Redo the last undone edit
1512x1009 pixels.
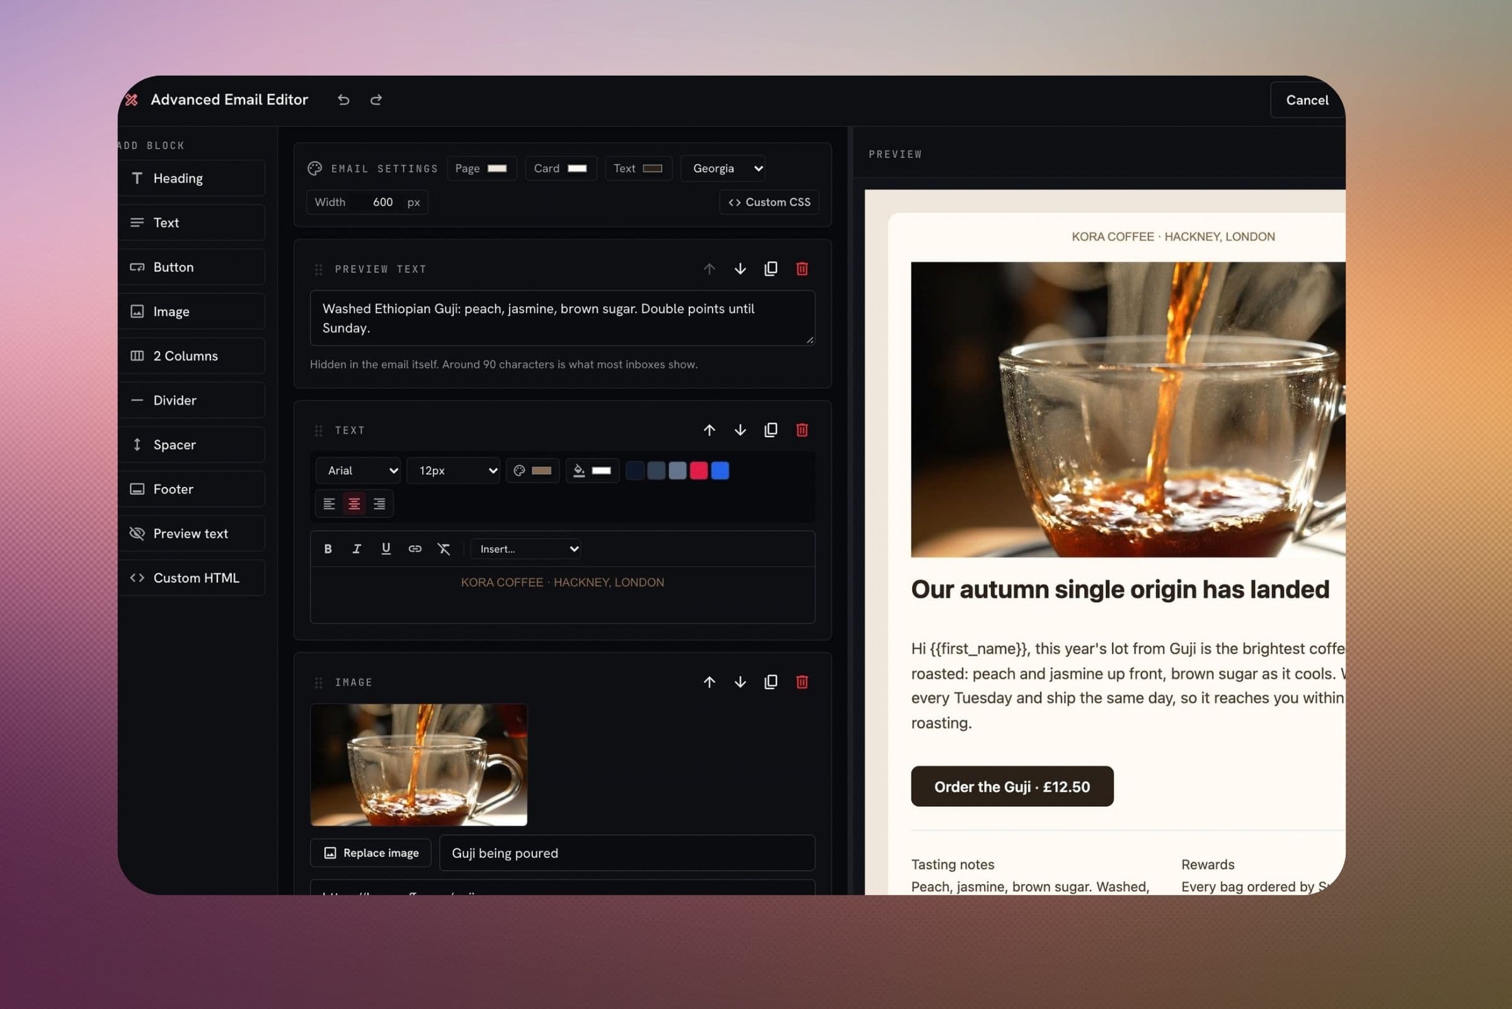coord(376,100)
